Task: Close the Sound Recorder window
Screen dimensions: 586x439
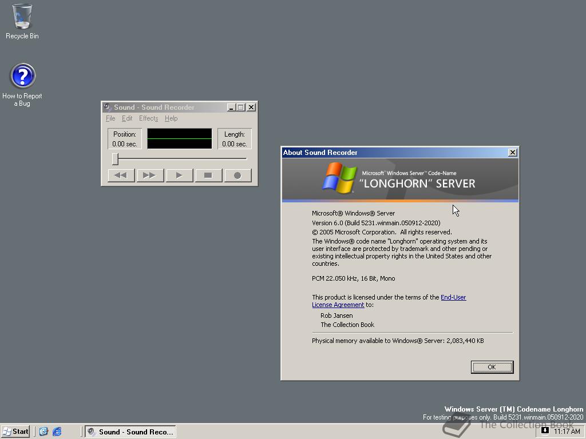Action: pos(252,107)
